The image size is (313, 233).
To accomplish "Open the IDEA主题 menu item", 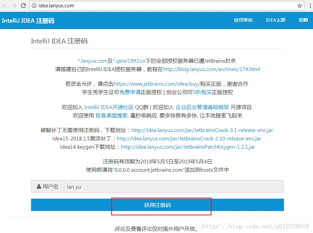I will pyautogui.click(x=276, y=20).
